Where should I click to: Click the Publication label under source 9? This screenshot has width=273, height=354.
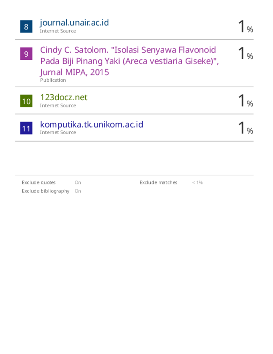[x=53, y=80]
